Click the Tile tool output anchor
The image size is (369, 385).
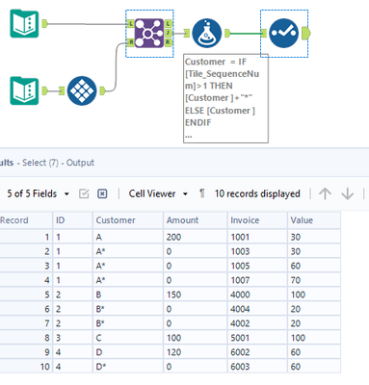(102, 90)
